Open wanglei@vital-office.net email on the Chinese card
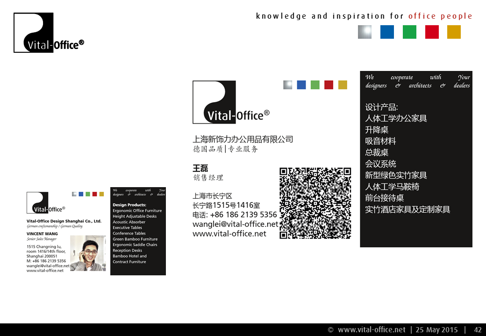486x336 pixels. (x=235, y=224)
